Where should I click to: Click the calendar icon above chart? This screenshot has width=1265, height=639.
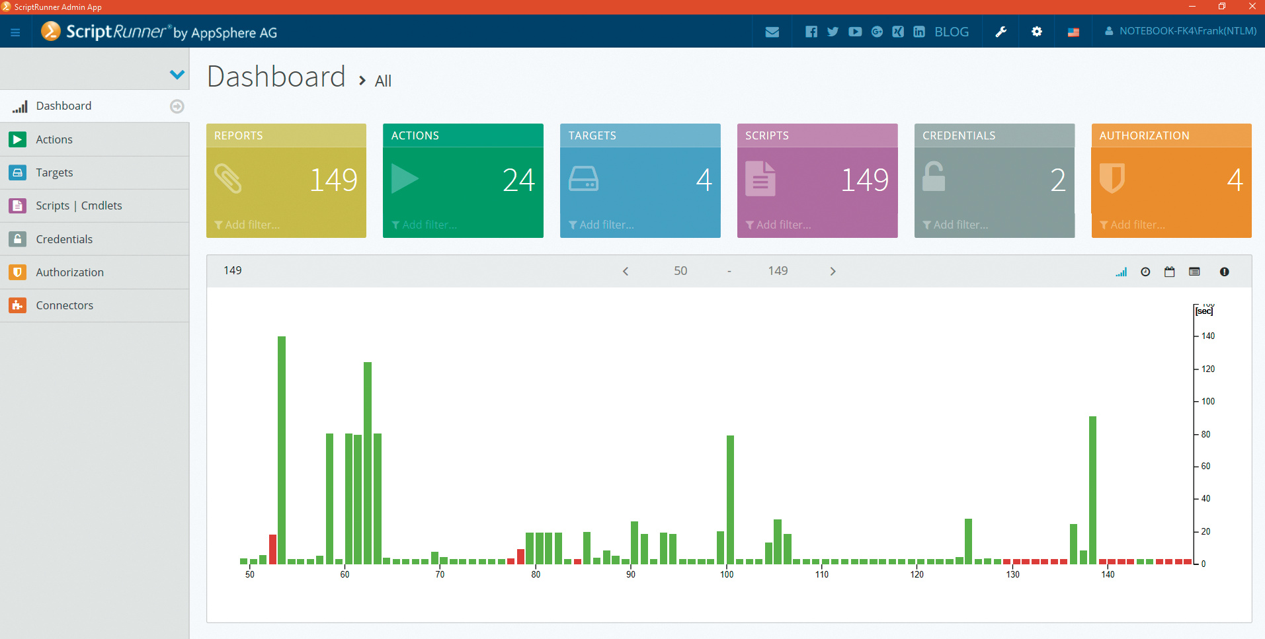(x=1170, y=272)
